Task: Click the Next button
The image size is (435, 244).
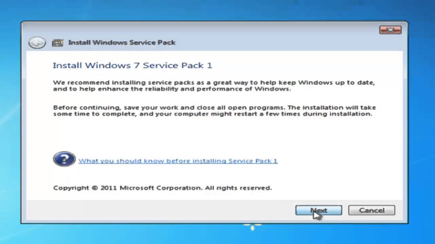Action: pos(319,210)
